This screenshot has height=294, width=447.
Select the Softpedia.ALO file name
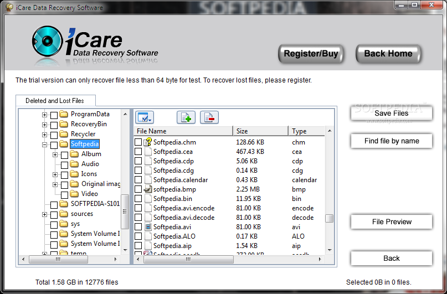pos(174,236)
